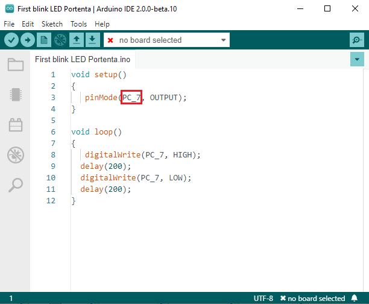Screen dimensions: 369x304
Task: Save sketch using the down-arrow icon
Action: tap(92, 40)
